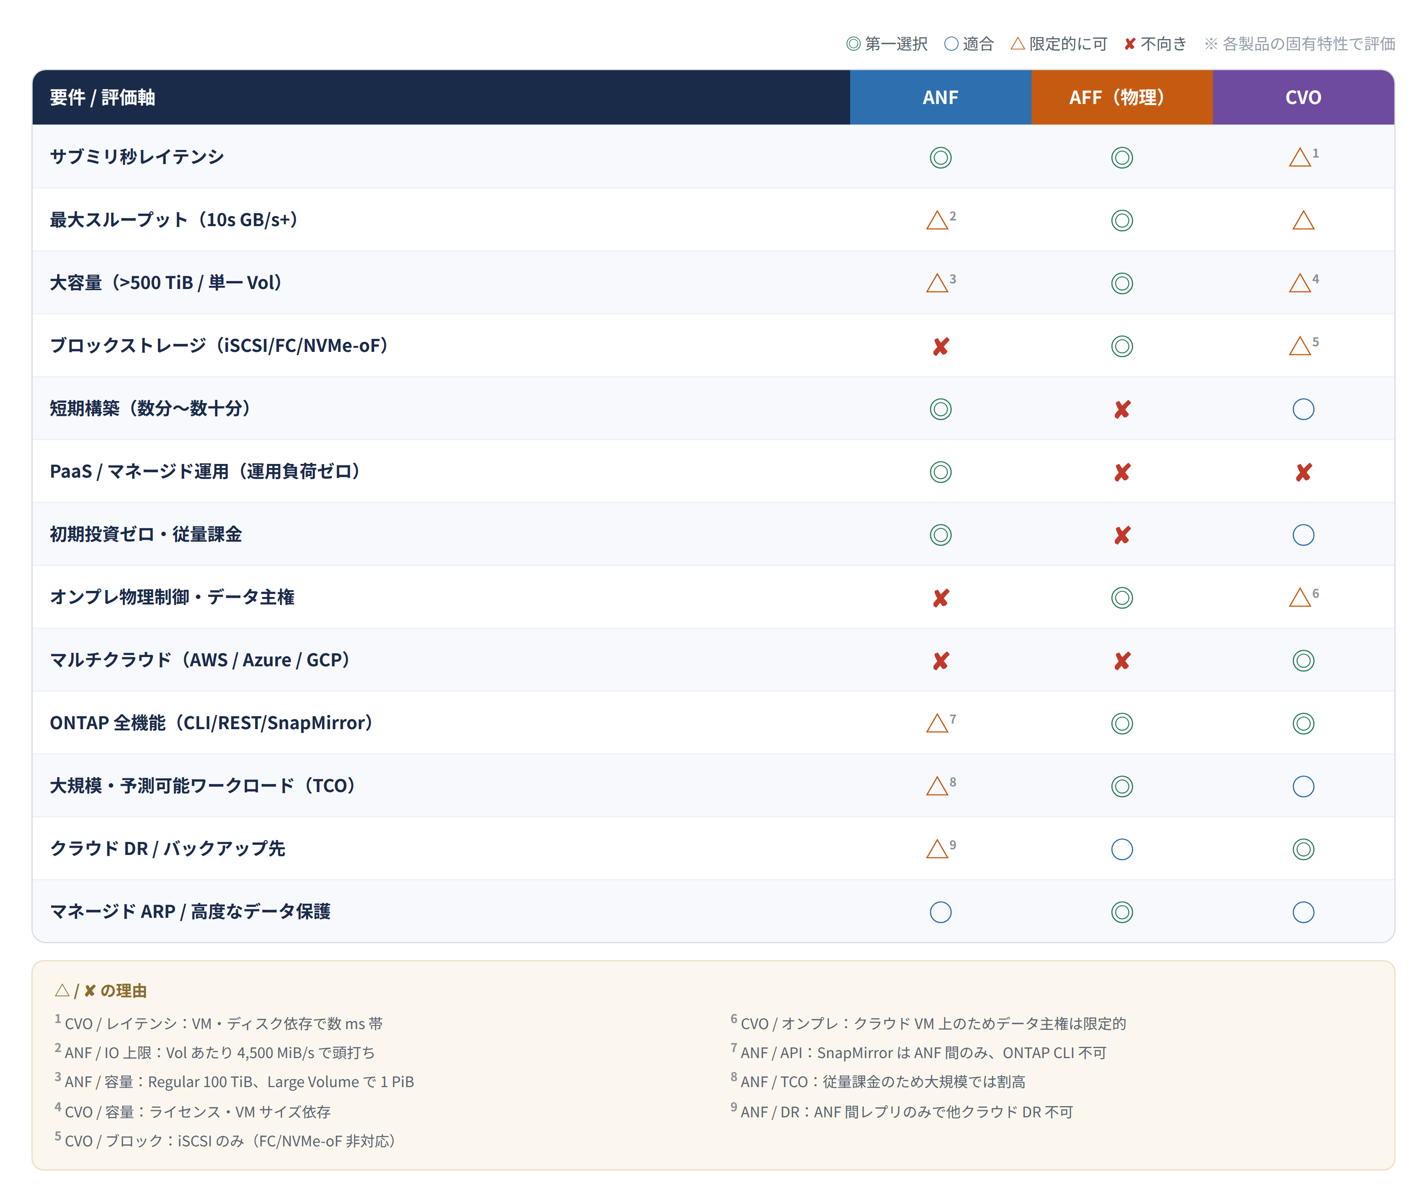Click the 第一選択 legend entry
Screen dimensions: 1427x1202
(x=886, y=44)
